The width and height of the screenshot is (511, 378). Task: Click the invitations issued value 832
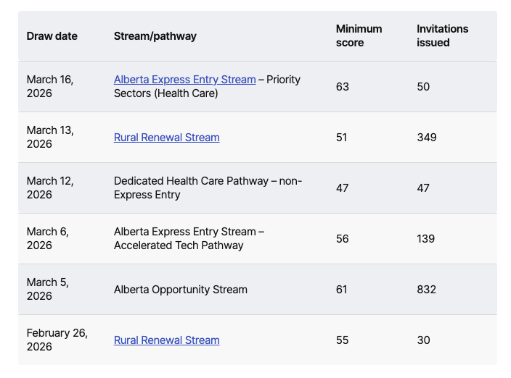click(426, 290)
